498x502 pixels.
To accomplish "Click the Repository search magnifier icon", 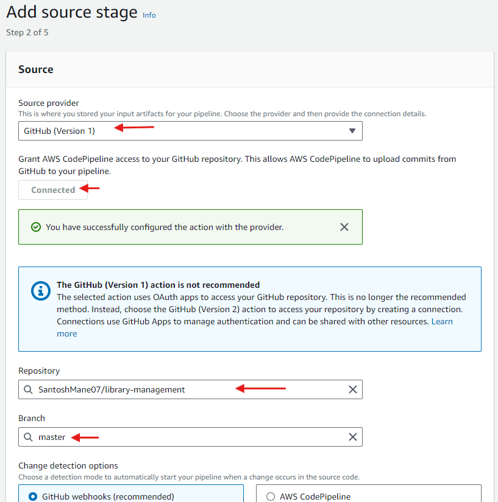I will (x=28, y=389).
